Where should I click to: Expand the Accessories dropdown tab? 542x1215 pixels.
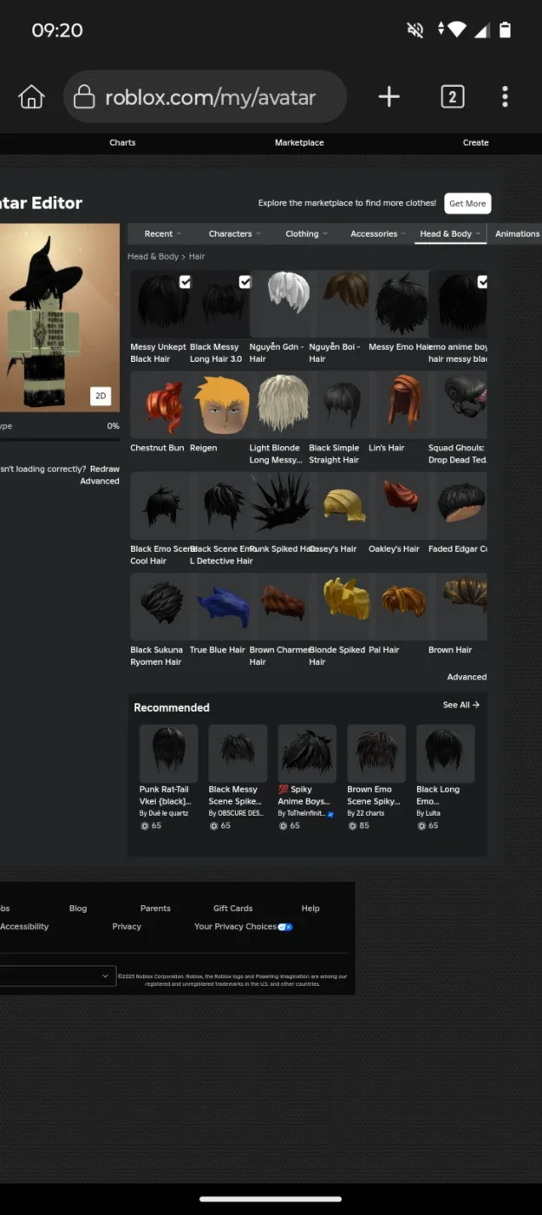tap(378, 233)
